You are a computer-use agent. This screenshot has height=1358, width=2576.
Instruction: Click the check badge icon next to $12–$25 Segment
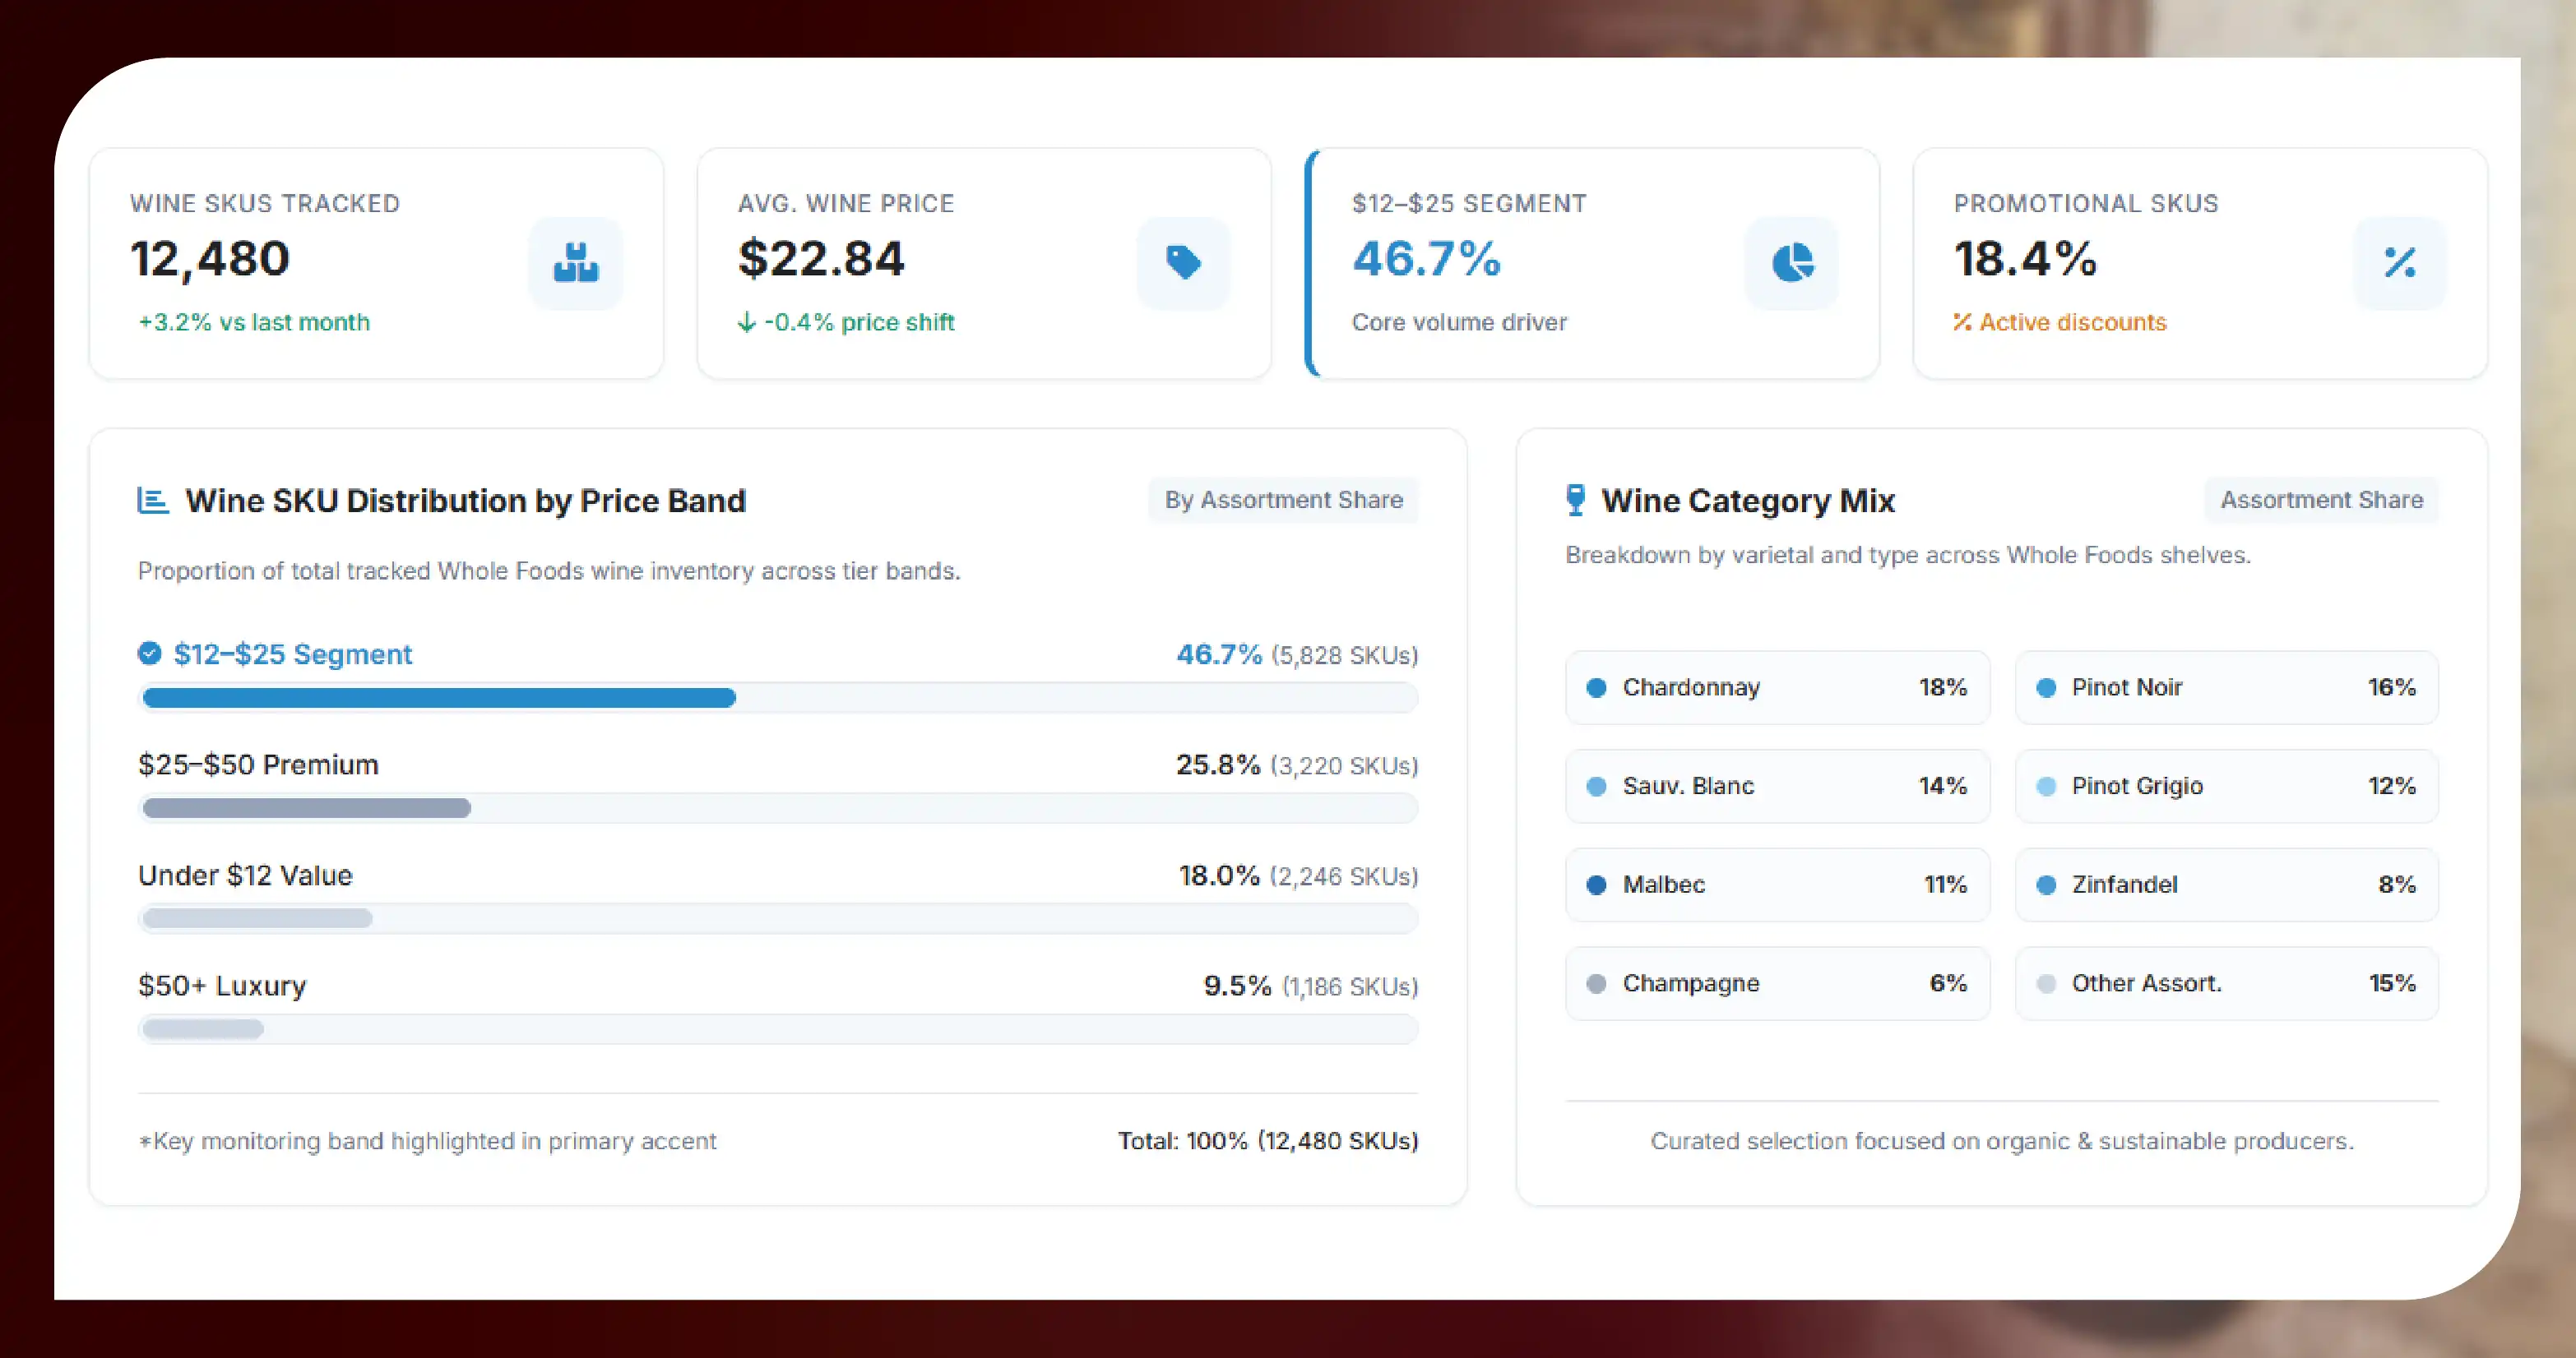[149, 654]
